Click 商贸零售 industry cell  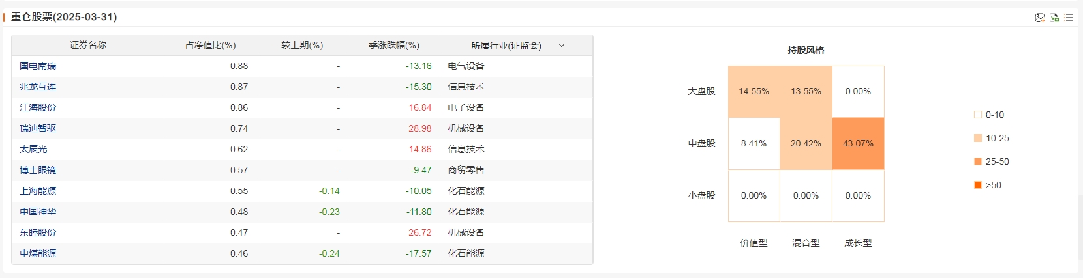pos(466,170)
